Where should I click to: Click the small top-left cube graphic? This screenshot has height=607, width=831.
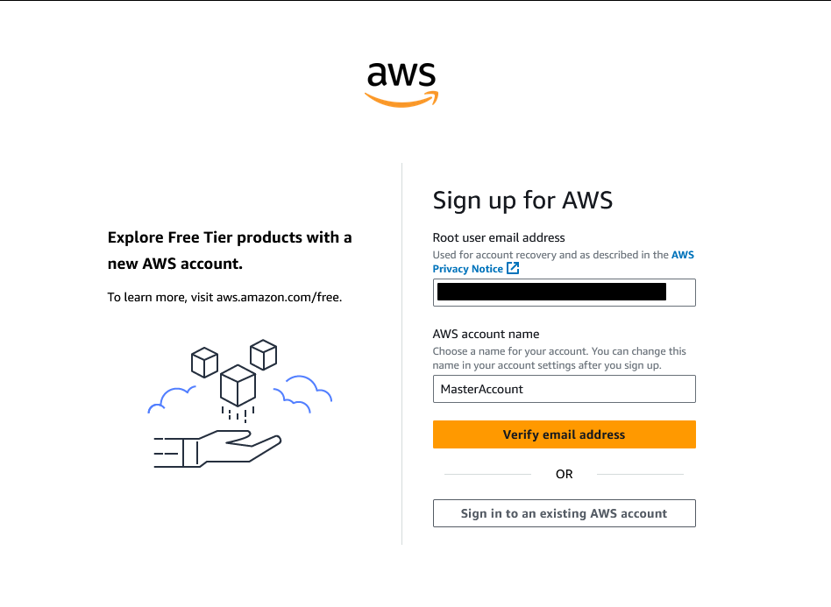pyautogui.click(x=204, y=363)
